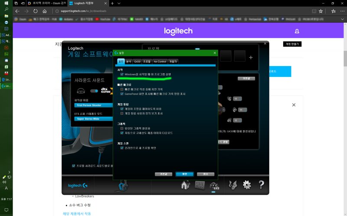Switch to the Daum search browser tab

(46, 3)
